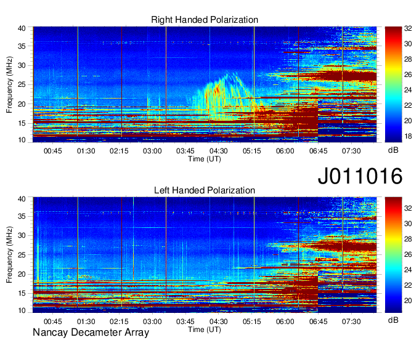Click the 04:30 time tick of Right Handed plot
419x340 pixels.
click(x=218, y=151)
